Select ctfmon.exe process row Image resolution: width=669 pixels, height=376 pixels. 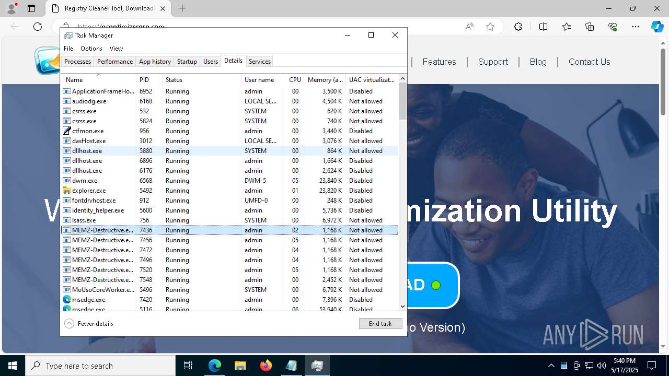[230, 131]
